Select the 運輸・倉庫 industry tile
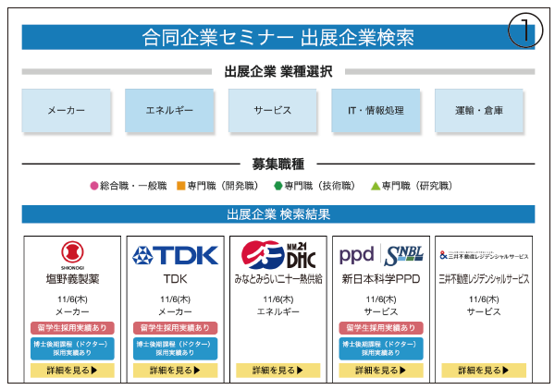 (479, 110)
